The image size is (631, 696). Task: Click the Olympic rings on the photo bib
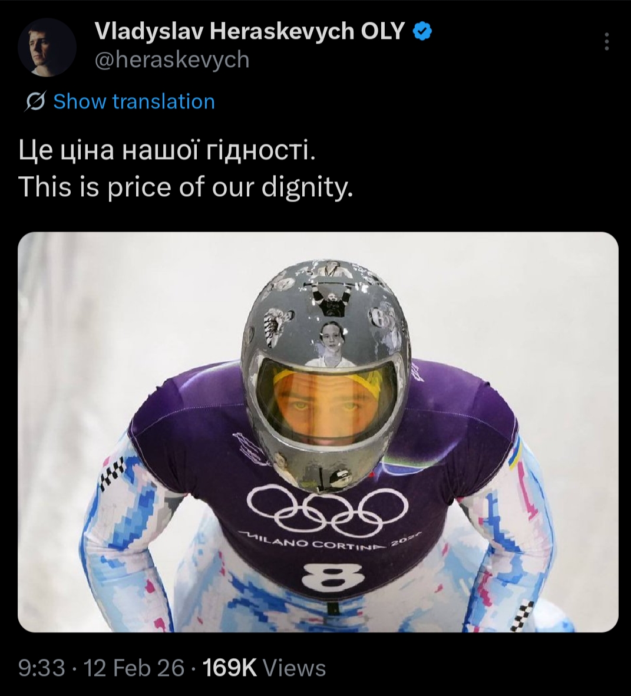pyautogui.click(x=327, y=510)
